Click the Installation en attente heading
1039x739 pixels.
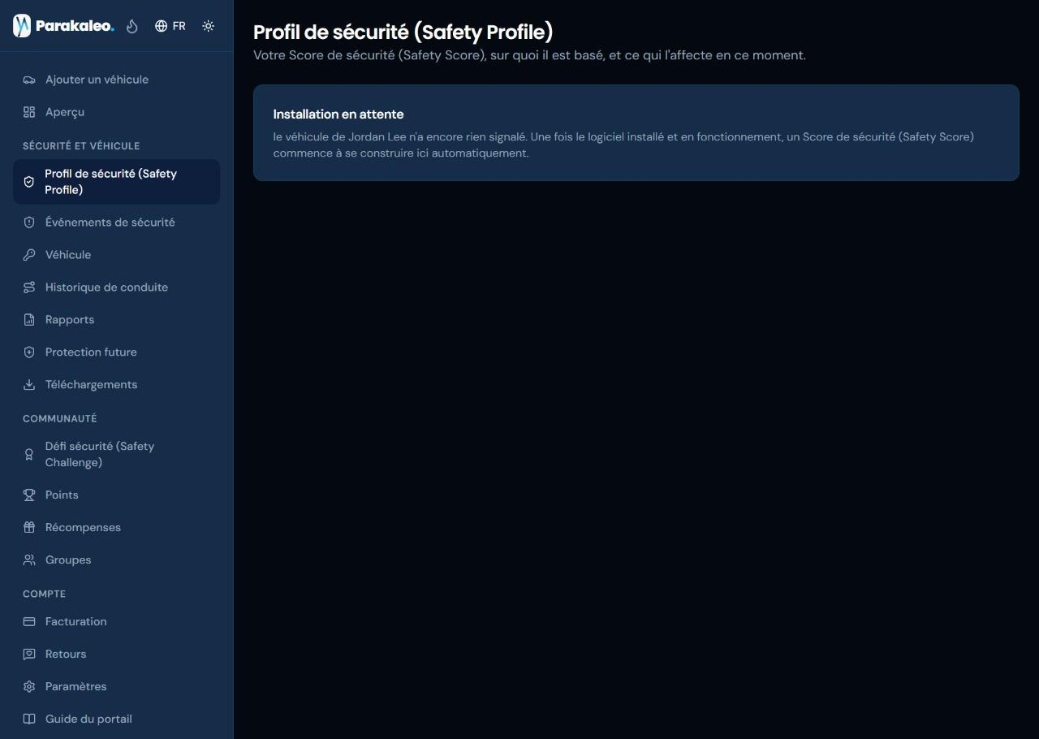338,115
